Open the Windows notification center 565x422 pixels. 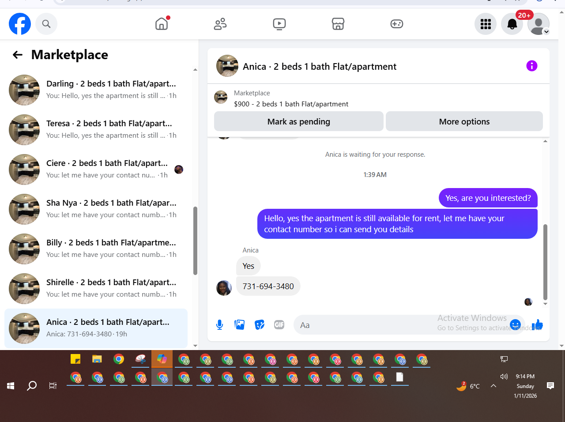coord(550,386)
